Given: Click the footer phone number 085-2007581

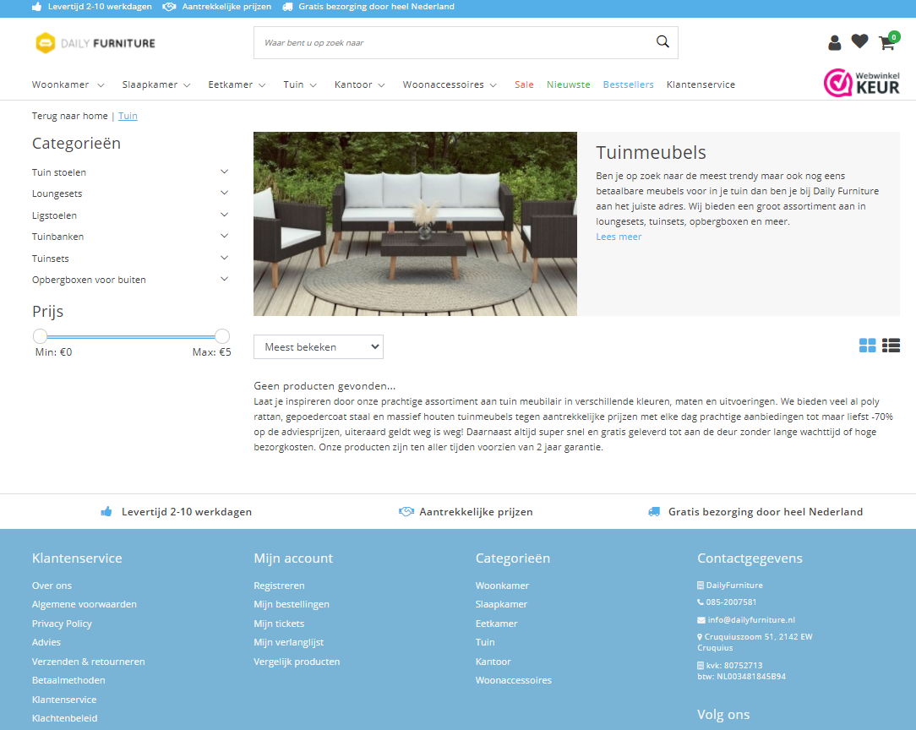Looking at the screenshot, I should [731, 602].
